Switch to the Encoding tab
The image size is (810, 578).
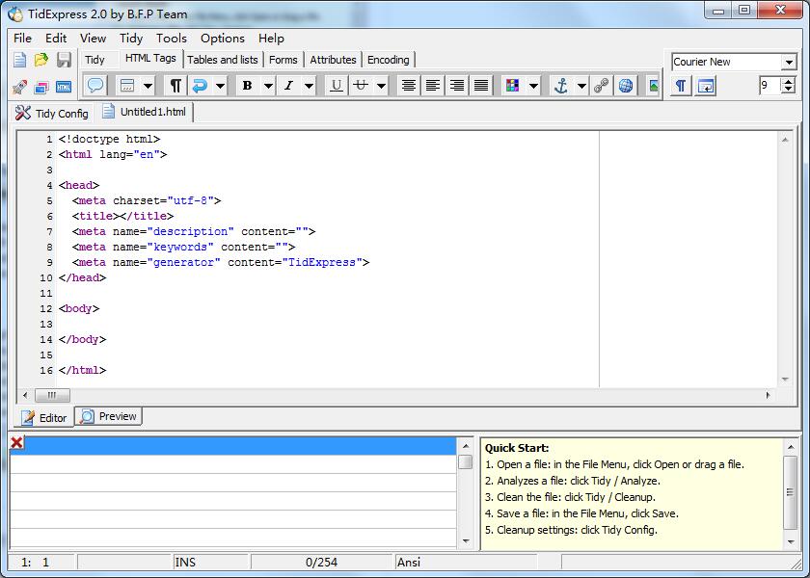(x=388, y=60)
